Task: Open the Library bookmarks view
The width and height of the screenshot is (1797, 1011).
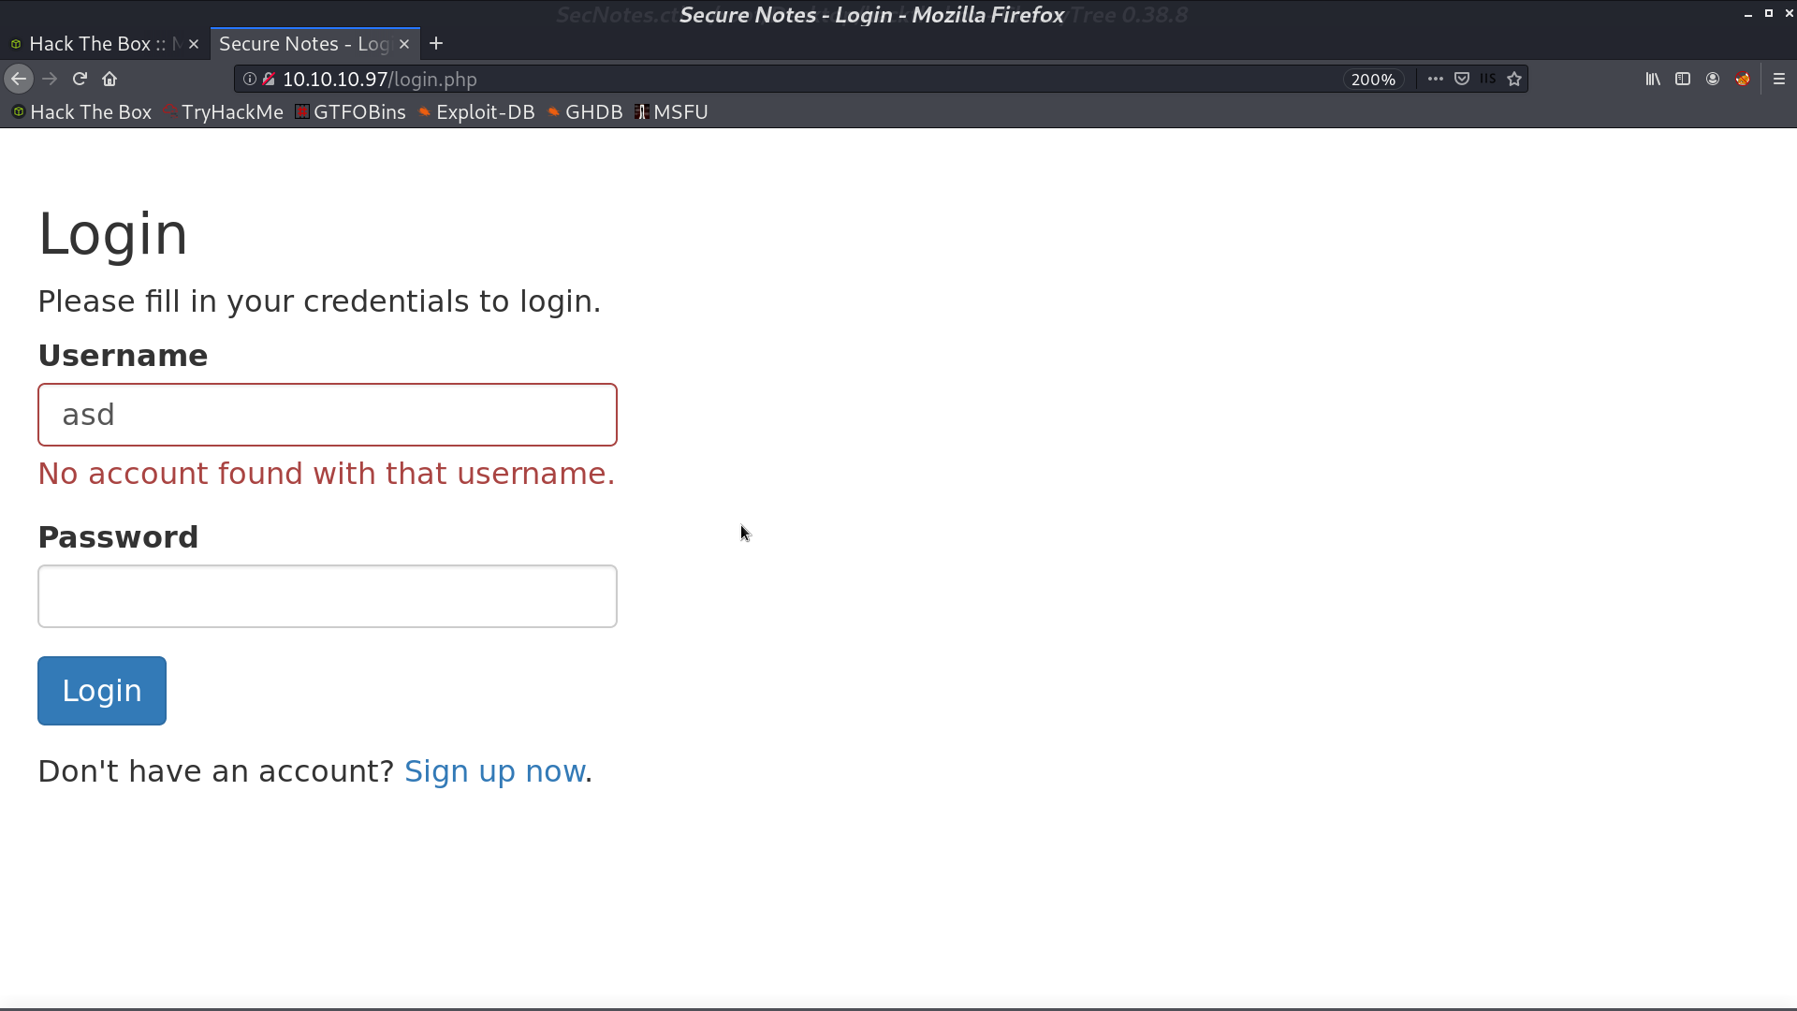Action: pos(1653,80)
